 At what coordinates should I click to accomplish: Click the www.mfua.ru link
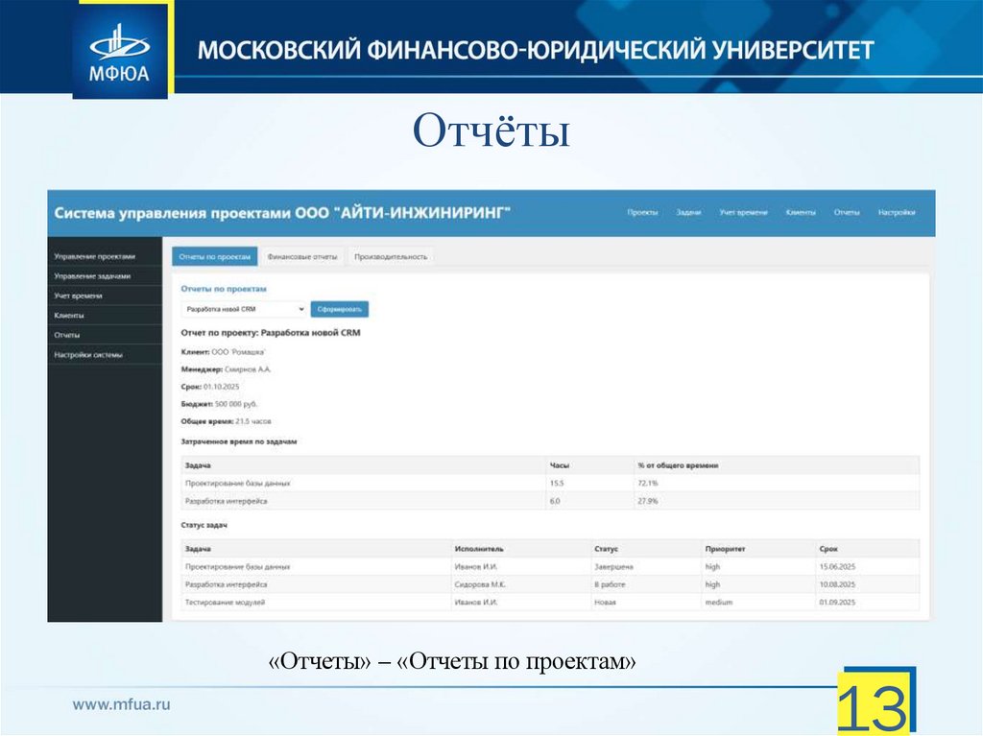pos(120,701)
